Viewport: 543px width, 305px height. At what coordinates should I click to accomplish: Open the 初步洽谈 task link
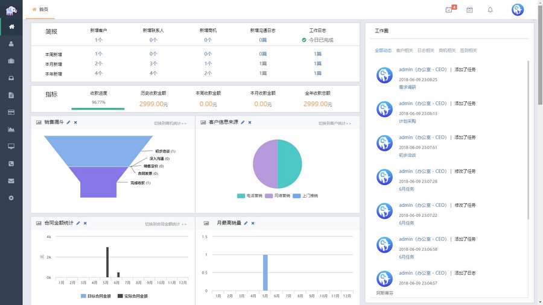[407, 156]
